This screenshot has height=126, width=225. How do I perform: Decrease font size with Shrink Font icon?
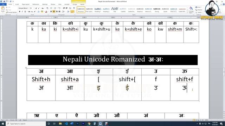[39, 8]
